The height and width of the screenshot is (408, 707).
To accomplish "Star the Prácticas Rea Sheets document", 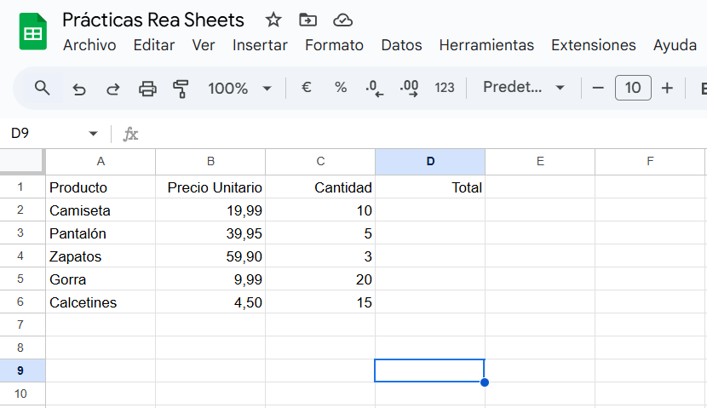I will tap(273, 20).
